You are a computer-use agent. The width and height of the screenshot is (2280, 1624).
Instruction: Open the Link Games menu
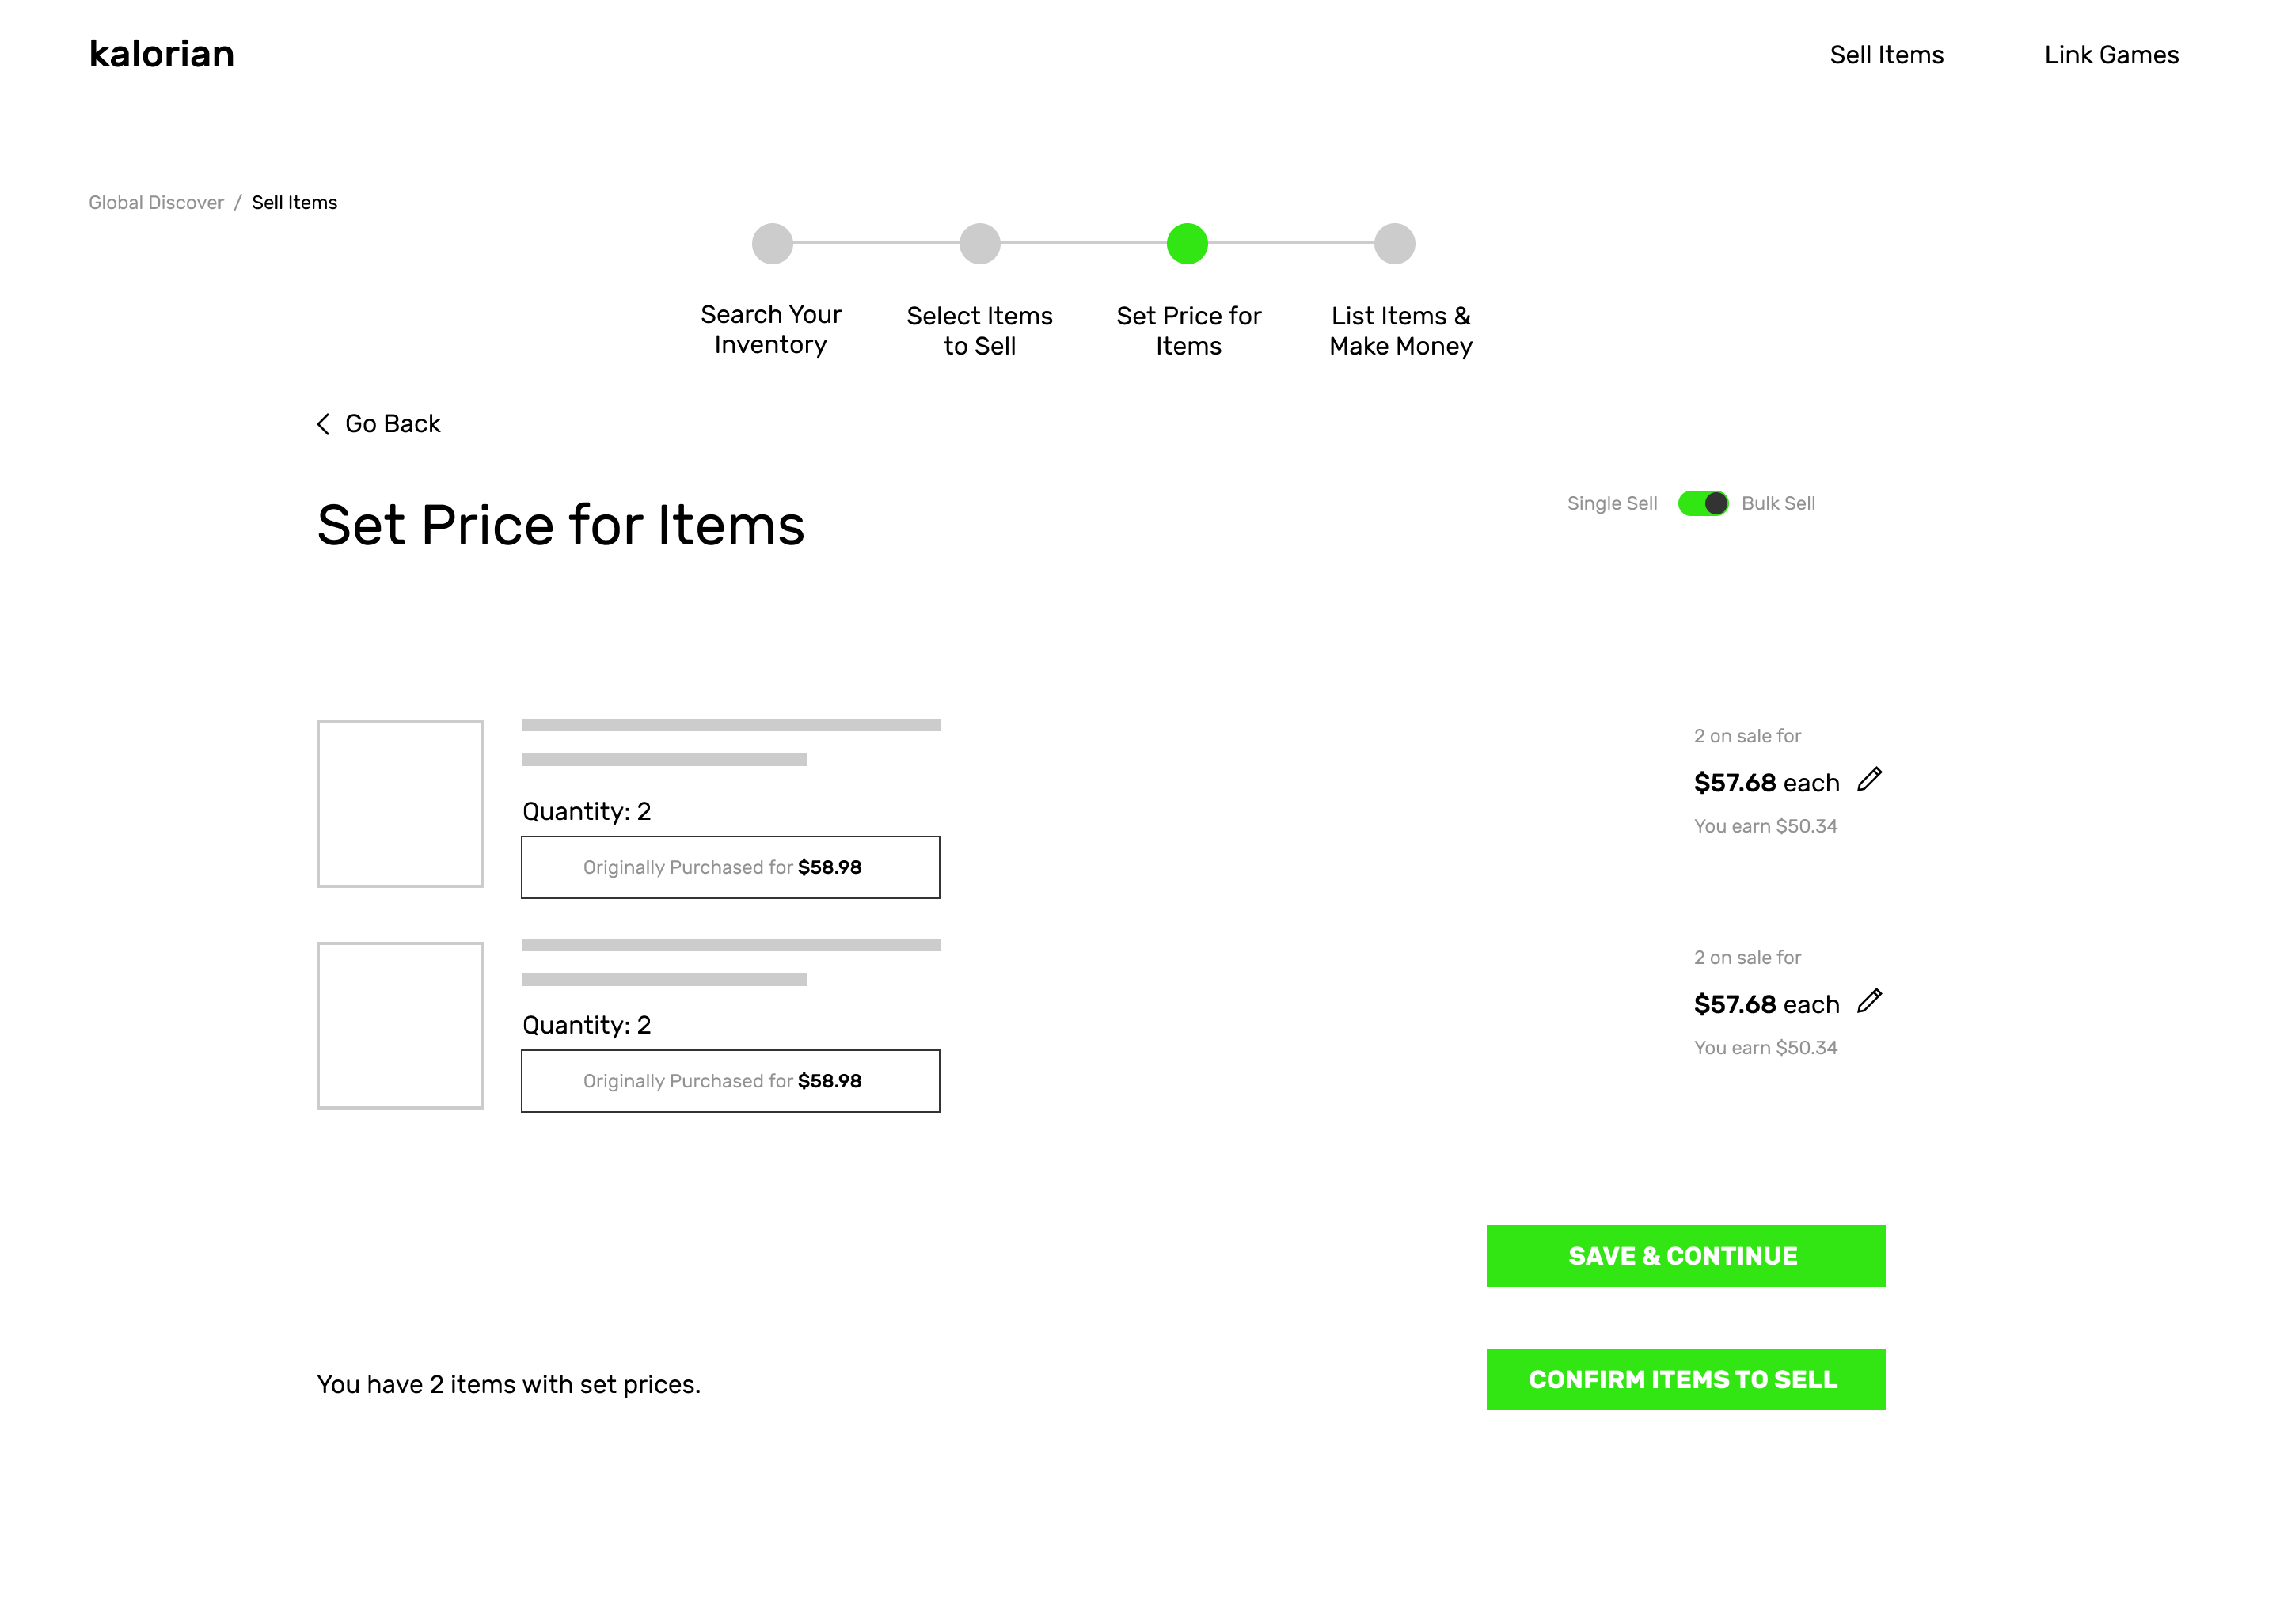click(2111, 55)
